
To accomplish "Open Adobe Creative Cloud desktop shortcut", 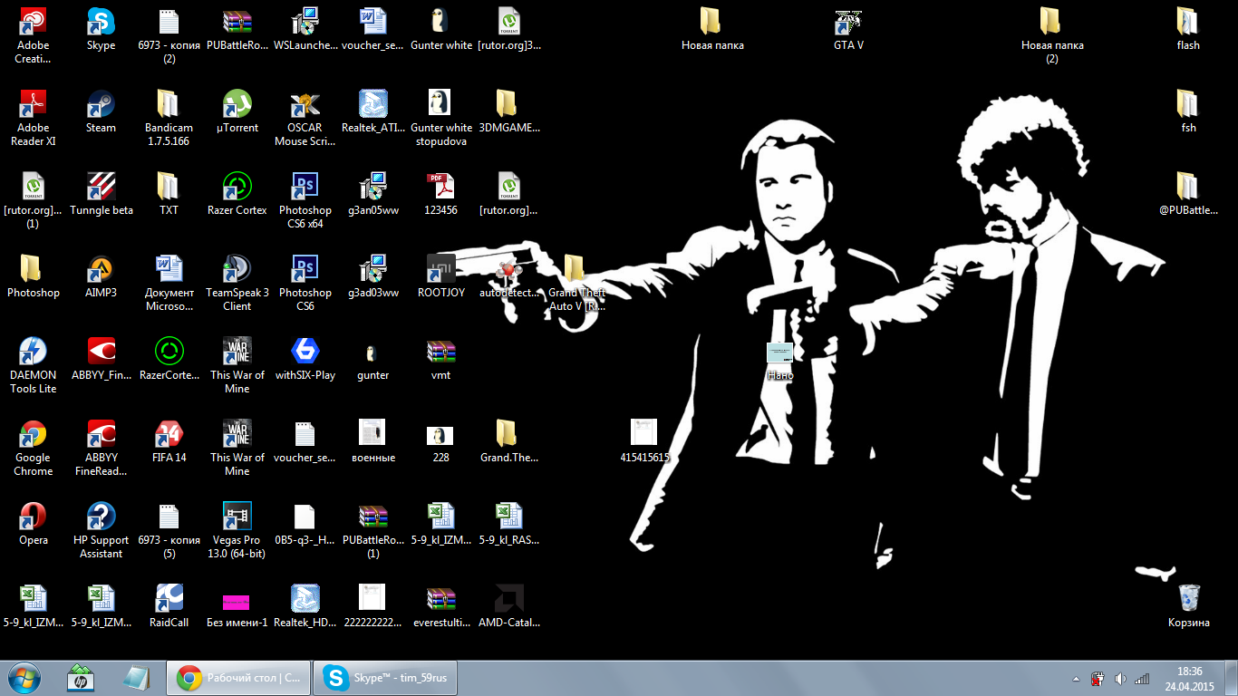I will pos(33,36).
